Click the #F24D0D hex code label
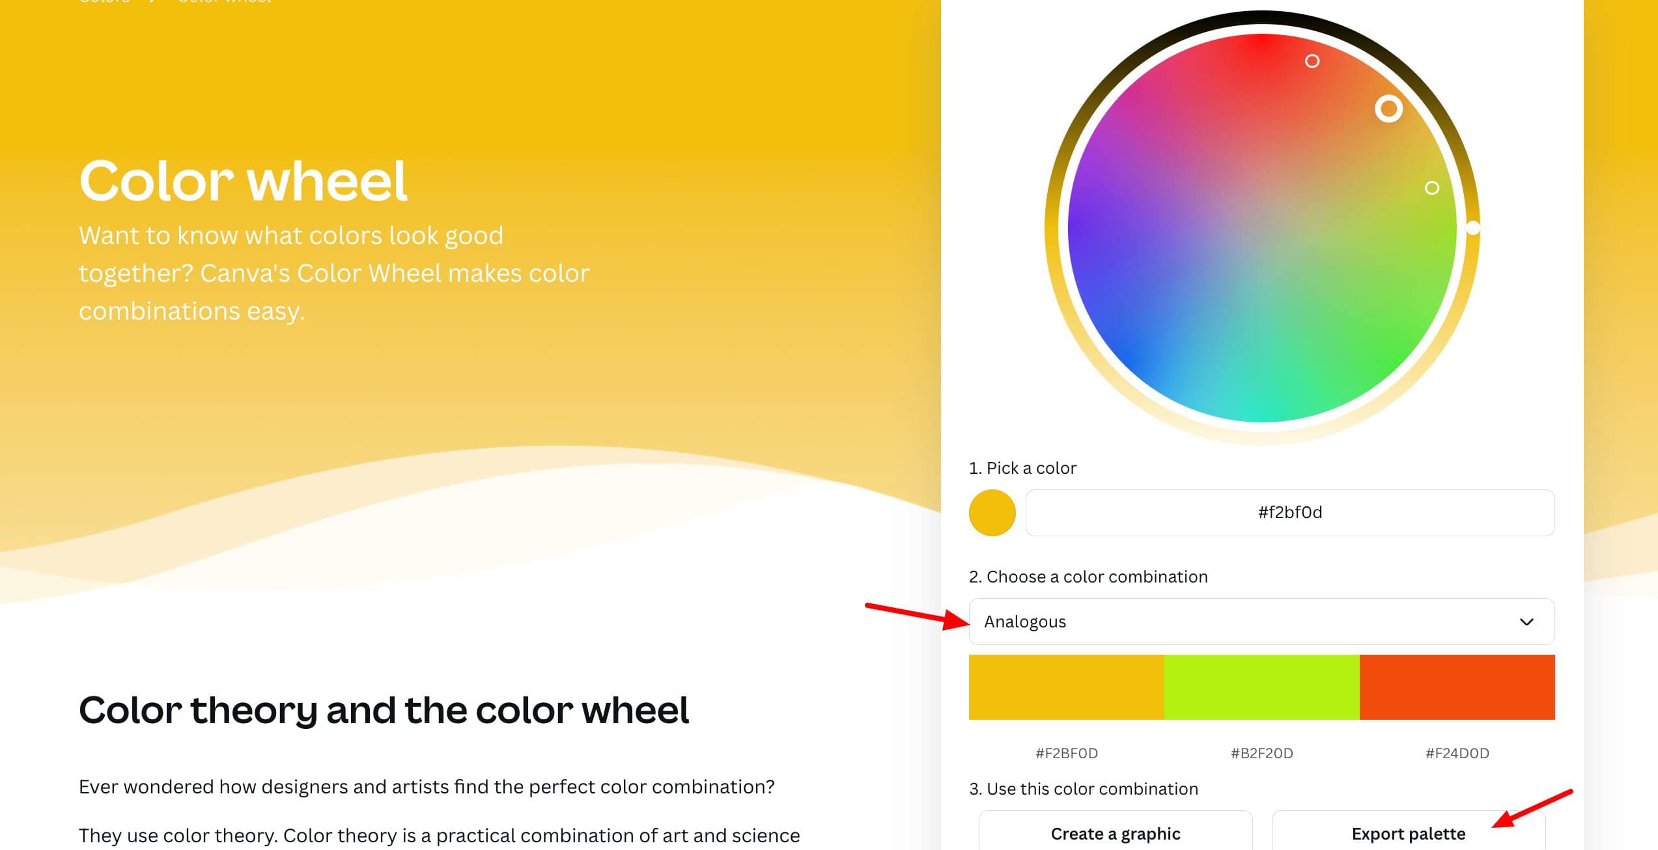 1457,753
